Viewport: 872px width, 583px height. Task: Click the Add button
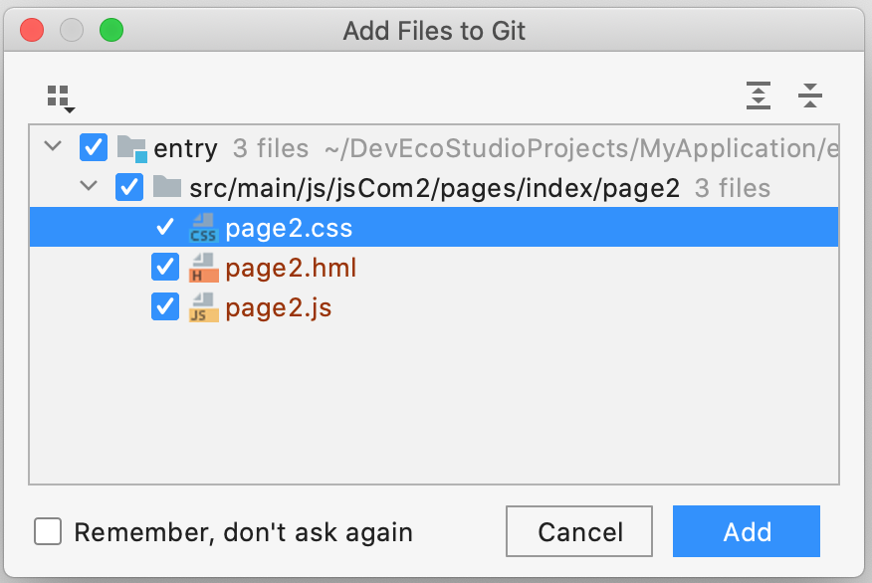[747, 531]
